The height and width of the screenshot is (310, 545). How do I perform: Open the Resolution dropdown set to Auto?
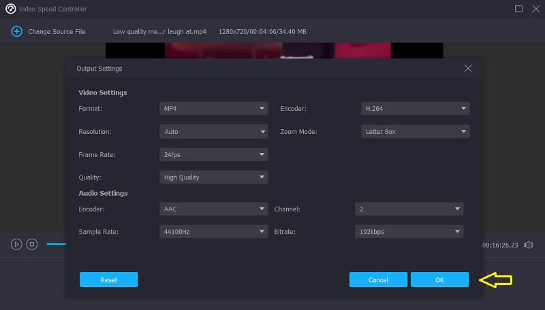(213, 131)
